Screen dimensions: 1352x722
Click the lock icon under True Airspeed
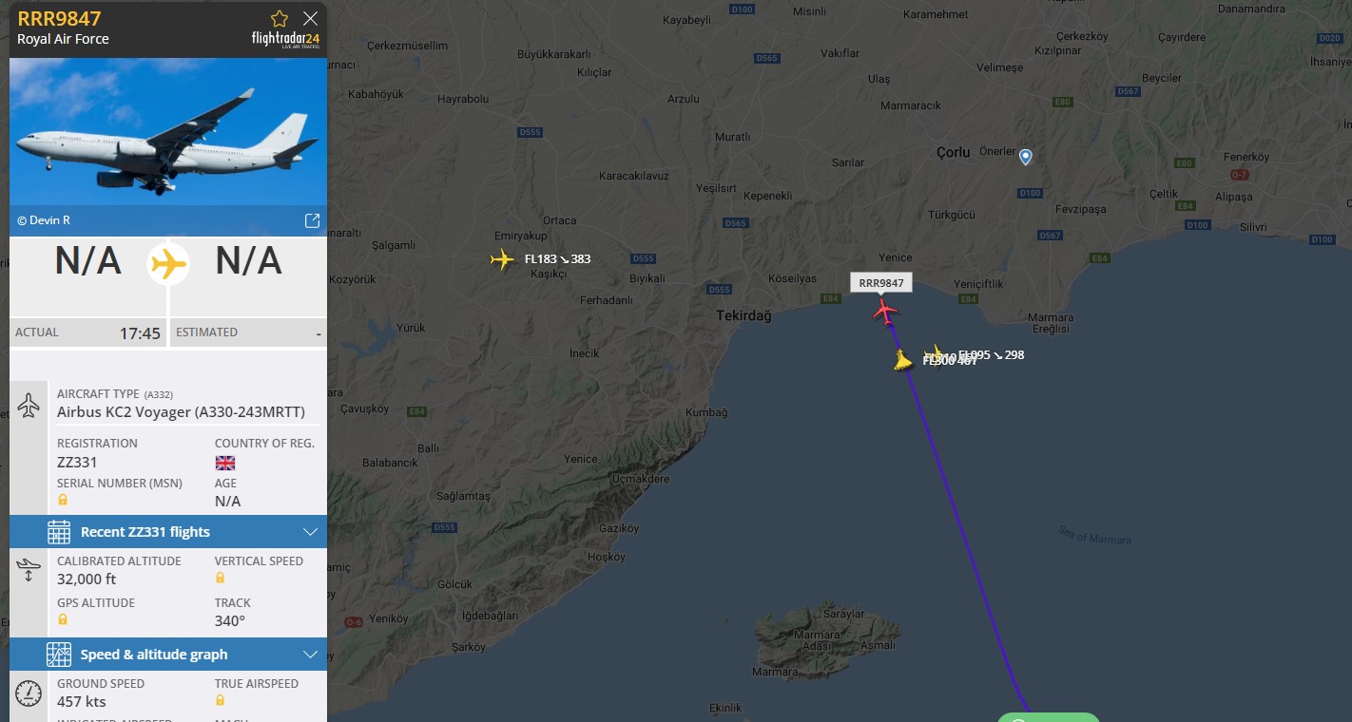221,700
